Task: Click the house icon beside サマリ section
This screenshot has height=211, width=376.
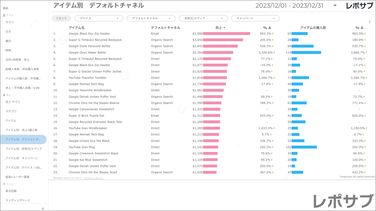Action: 4,15
